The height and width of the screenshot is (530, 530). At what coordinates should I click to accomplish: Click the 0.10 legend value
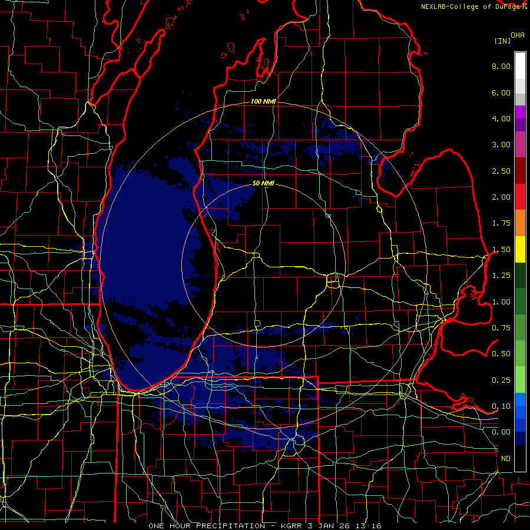pyautogui.click(x=501, y=406)
